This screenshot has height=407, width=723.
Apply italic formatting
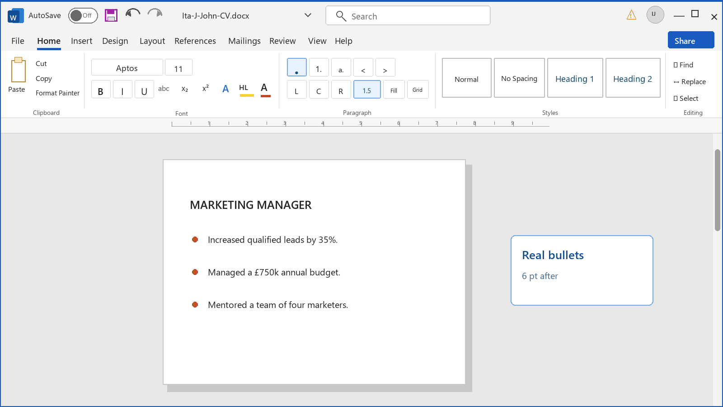pyautogui.click(x=122, y=90)
